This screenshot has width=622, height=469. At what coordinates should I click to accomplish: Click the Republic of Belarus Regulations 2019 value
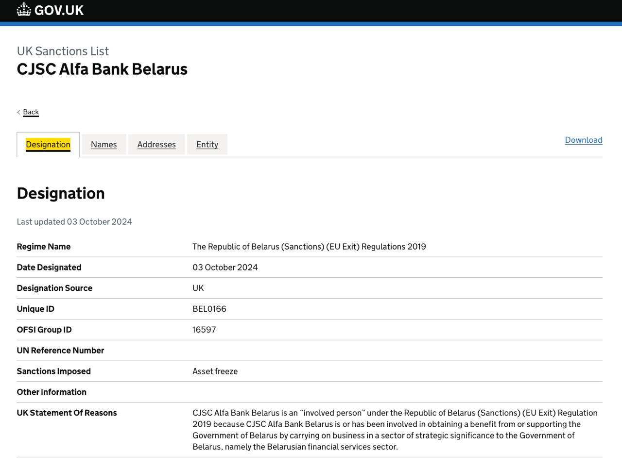tap(309, 247)
